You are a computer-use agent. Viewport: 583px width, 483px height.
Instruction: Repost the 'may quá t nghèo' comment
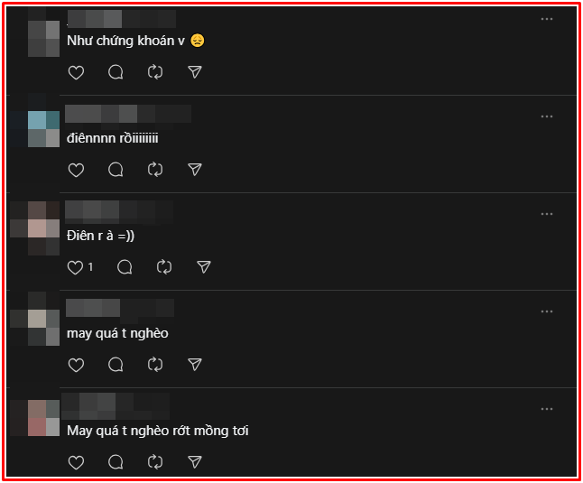point(155,365)
